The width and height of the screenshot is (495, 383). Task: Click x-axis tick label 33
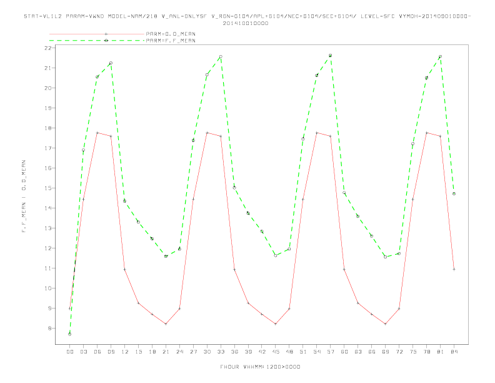coord(221,352)
